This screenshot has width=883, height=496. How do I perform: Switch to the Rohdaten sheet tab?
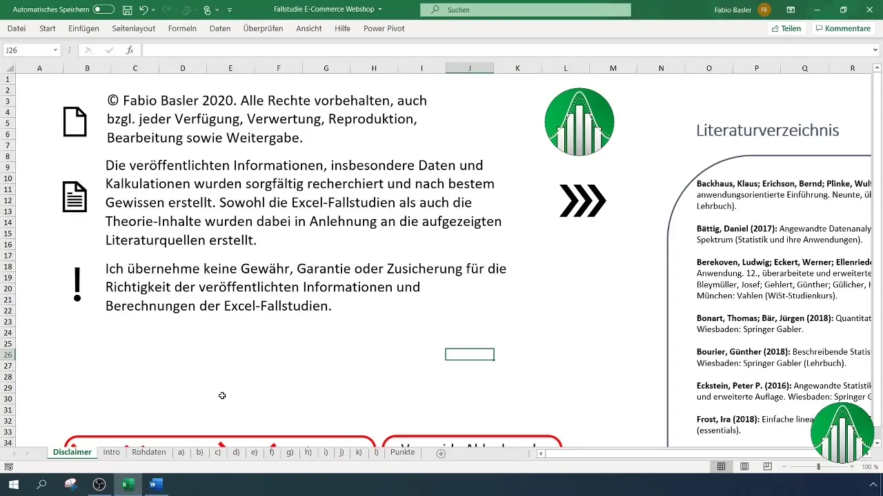tap(149, 453)
